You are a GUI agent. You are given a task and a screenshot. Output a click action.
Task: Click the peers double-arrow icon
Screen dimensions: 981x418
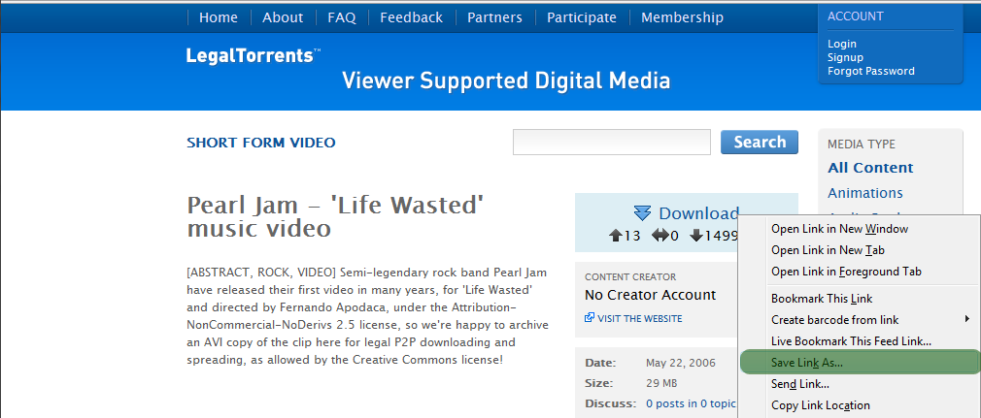click(x=660, y=236)
